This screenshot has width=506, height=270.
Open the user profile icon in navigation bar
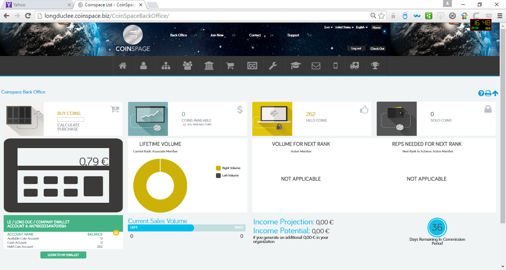tap(143, 66)
